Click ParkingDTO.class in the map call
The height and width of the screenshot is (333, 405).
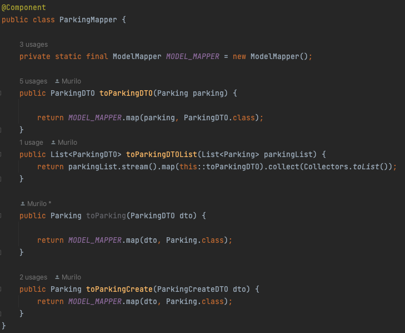pos(219,118)
